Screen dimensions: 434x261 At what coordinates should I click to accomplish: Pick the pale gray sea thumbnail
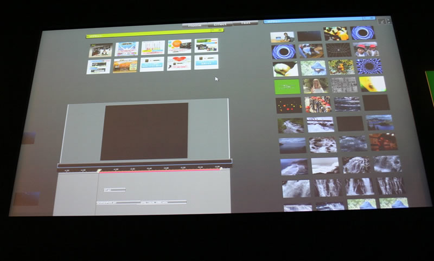coord(325,165)
